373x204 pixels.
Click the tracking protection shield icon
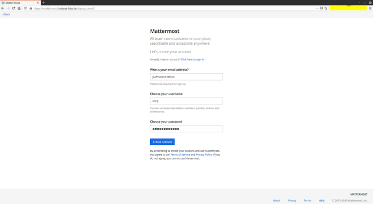tap(26, 8)
